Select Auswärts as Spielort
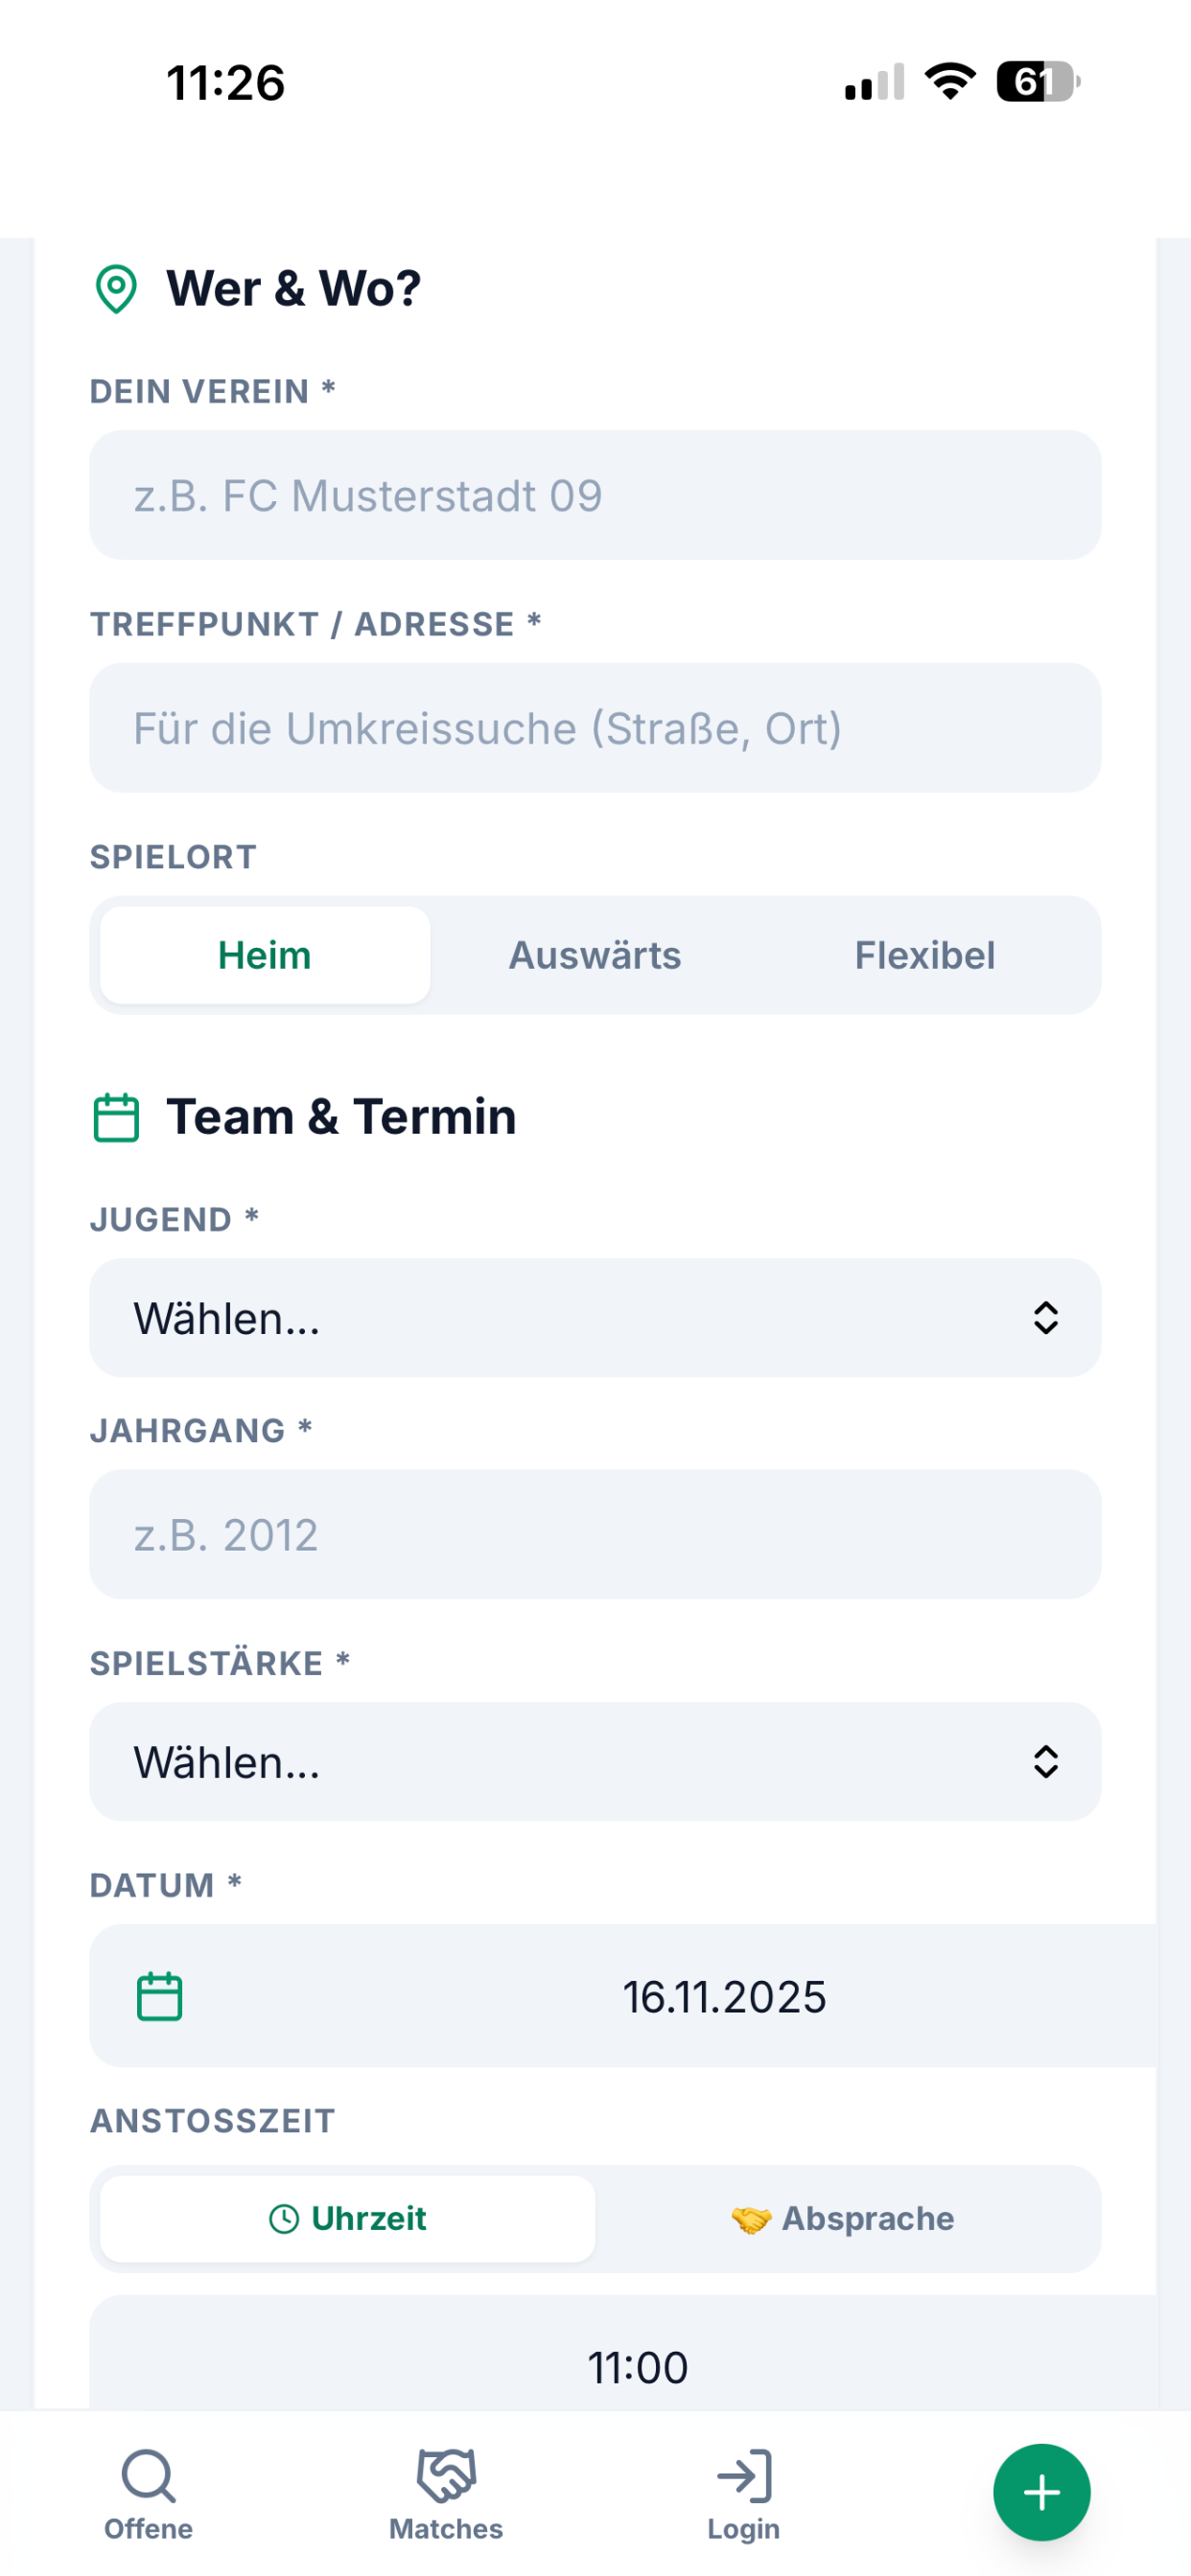 pyautogui.click(x=595, y=955)
